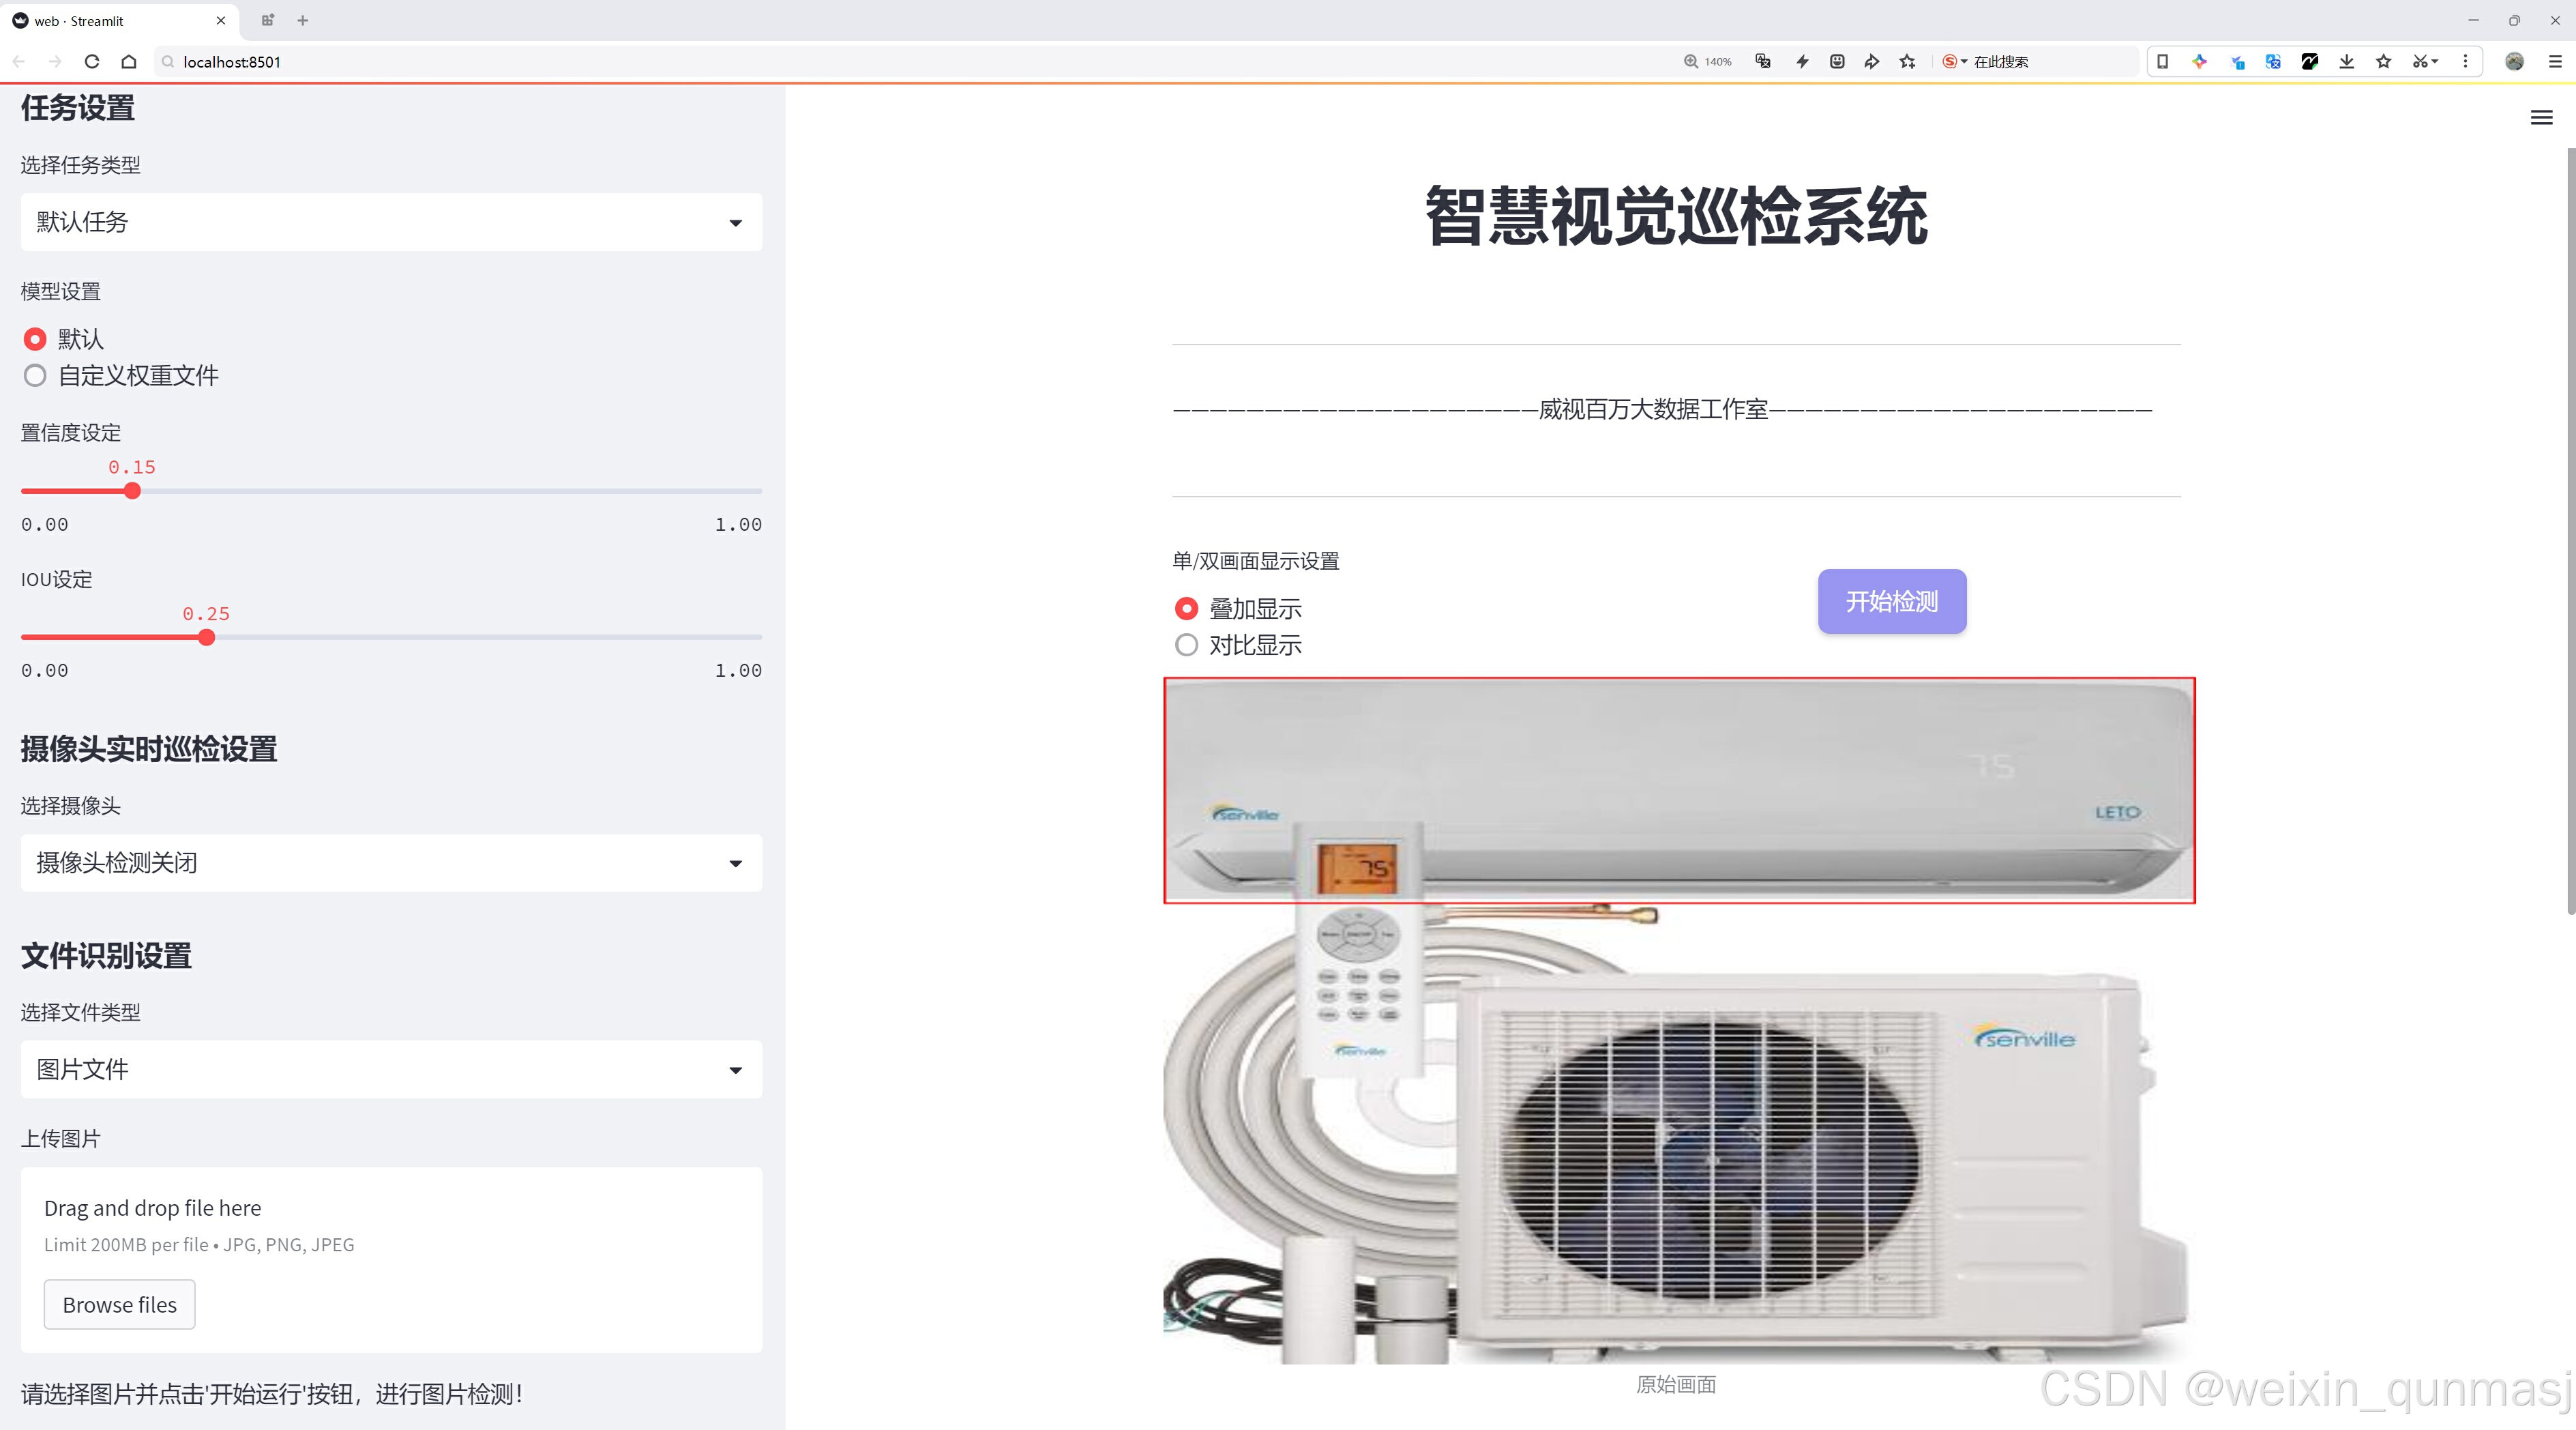The width and height of the screenshot is (2576, 1430).
Task: Click the downloads arrow icon
Action: 2346,62
